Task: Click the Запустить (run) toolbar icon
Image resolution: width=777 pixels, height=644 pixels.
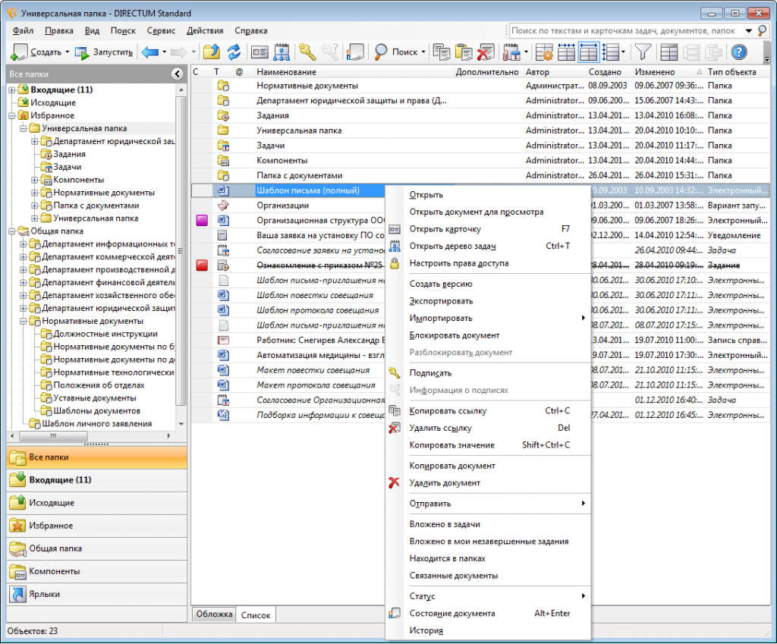Action: click(82, 52)
